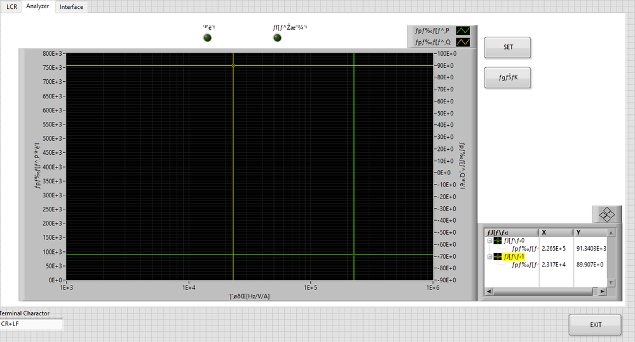This screenshot has height=342, width=635.
Task: Select the Analyzer tab
Action: 38,6
